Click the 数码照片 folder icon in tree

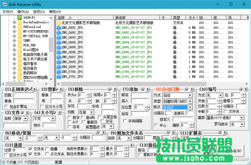tap(20, 73)
